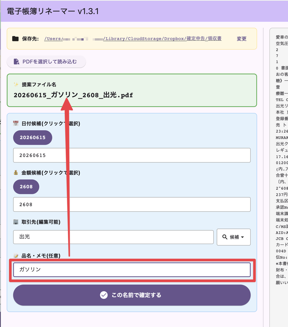The width and height of the screenshot is (288, 327).
Task: Select the 2608 amount candidate chip
Action: pyautogui.click(x=26, y=186)
